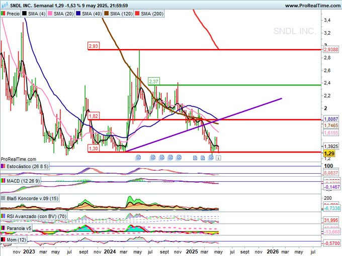Select the pink SMA (20) legend swatch
The width and height of the screenshot is (342, 256).
click(x=50, y=14)
